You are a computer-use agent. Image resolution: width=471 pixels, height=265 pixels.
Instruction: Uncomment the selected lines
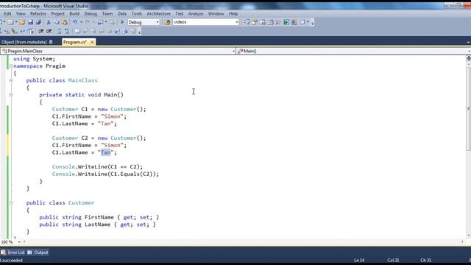[x=67, y=31]
